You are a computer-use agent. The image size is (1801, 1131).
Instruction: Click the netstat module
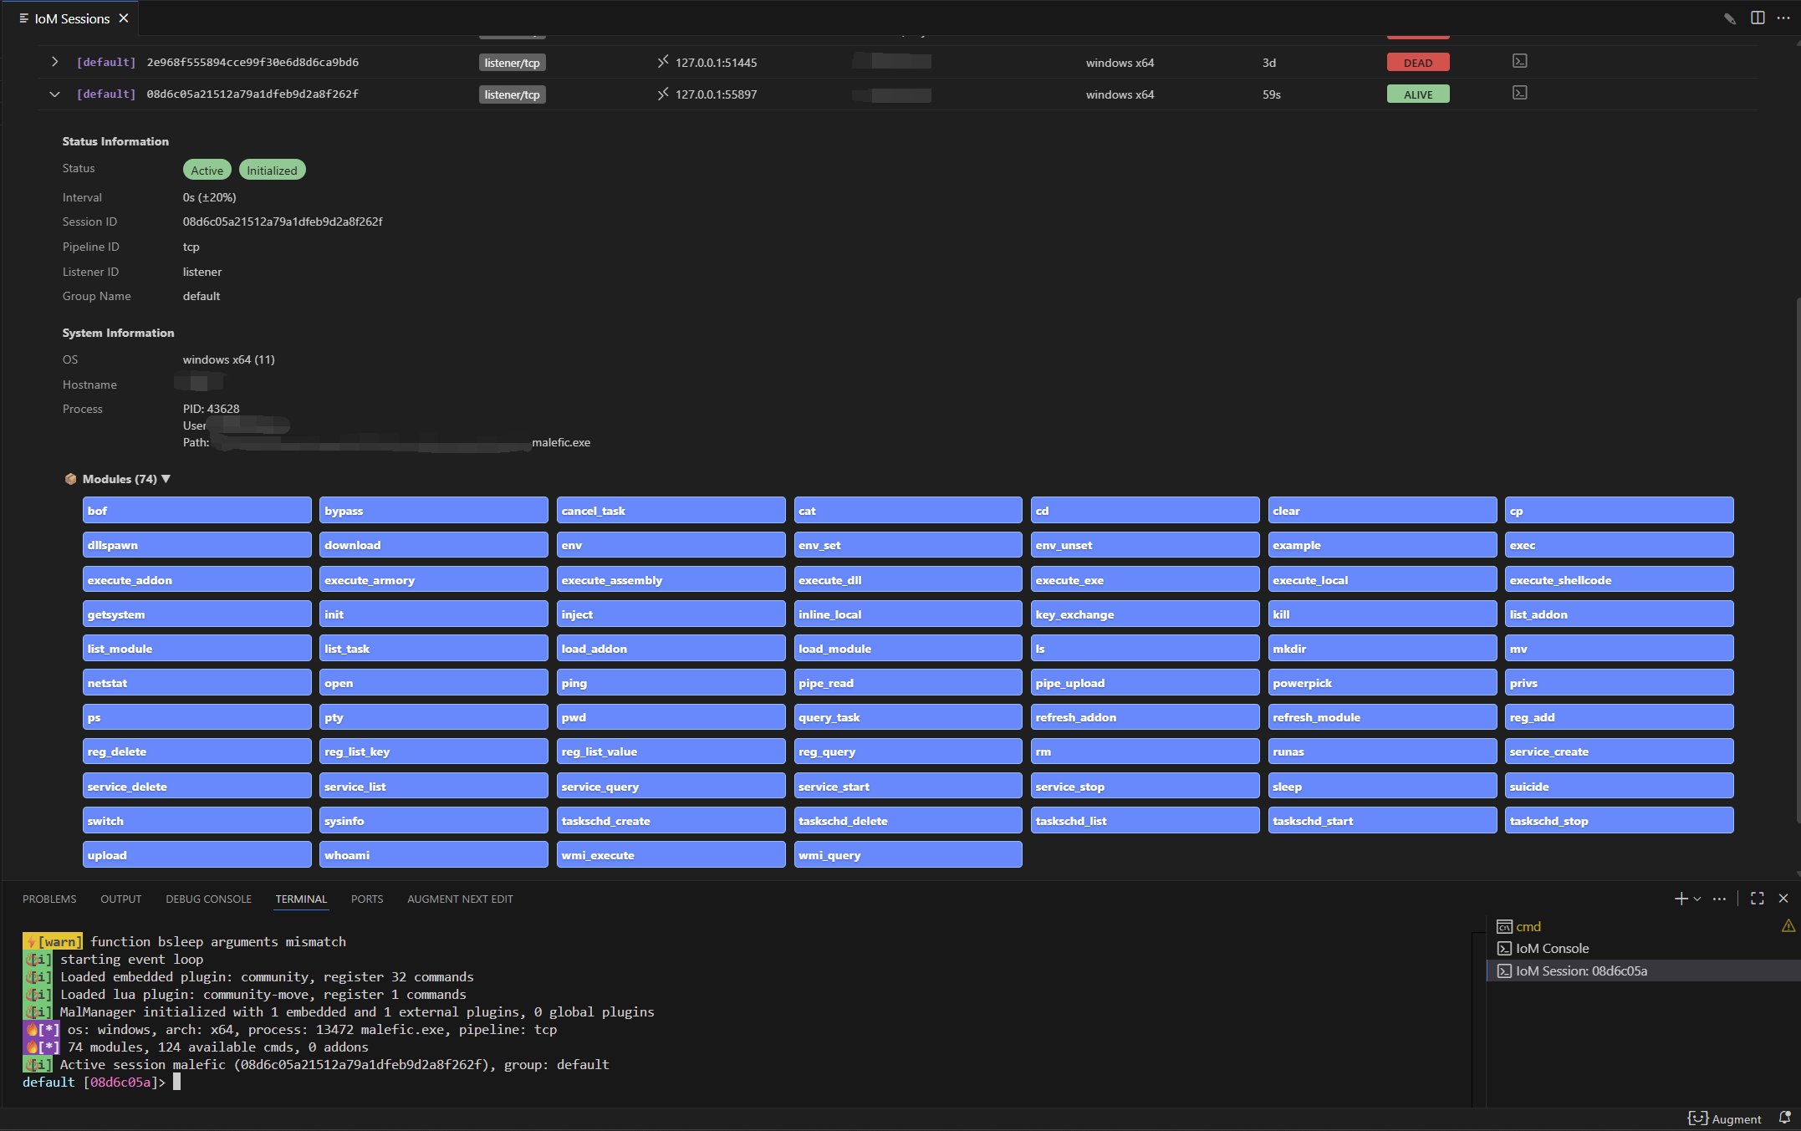(197, 682)
